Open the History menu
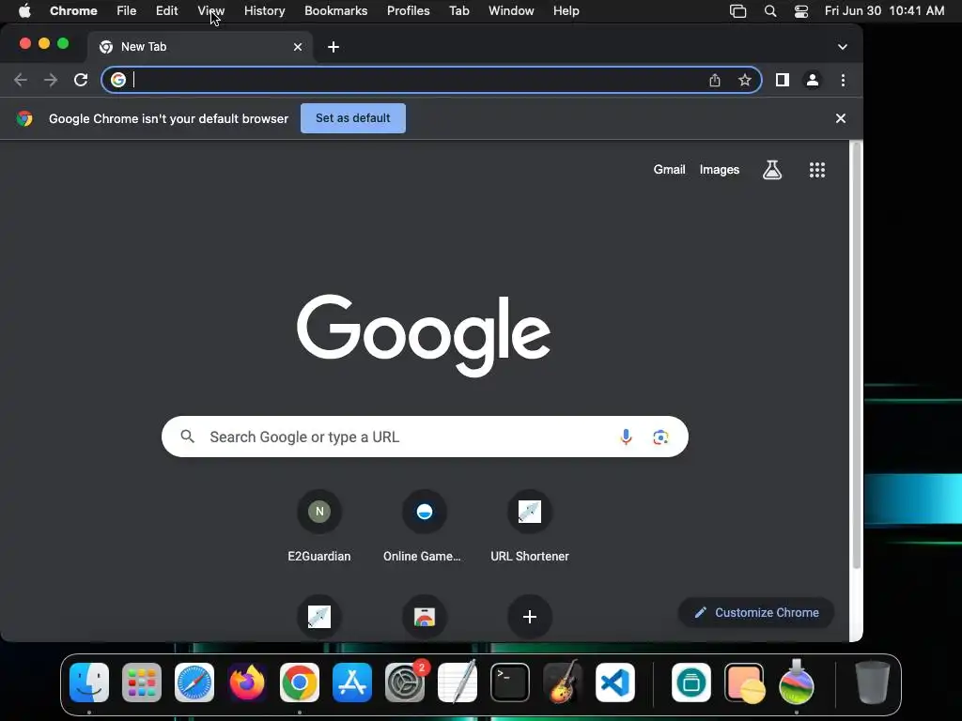The width and height of the screenshot is (962, 721). (x=264, y=11)
